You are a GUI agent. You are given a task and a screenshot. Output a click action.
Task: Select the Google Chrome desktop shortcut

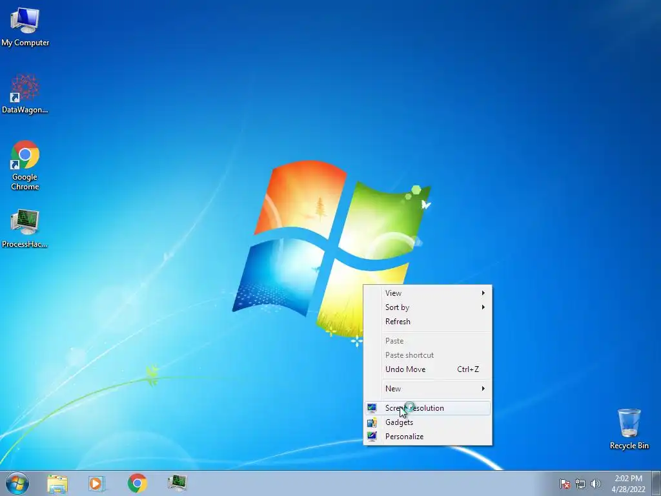click(25, 165)
